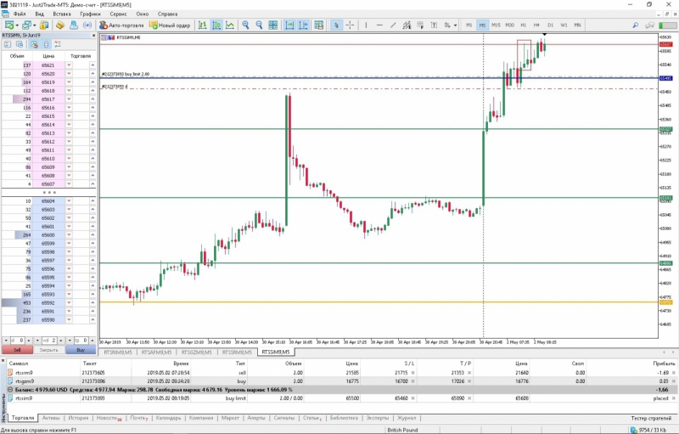Open the new chart toolbar icon
The height and width of the screenshot is (434, 679).
point(9,25)
